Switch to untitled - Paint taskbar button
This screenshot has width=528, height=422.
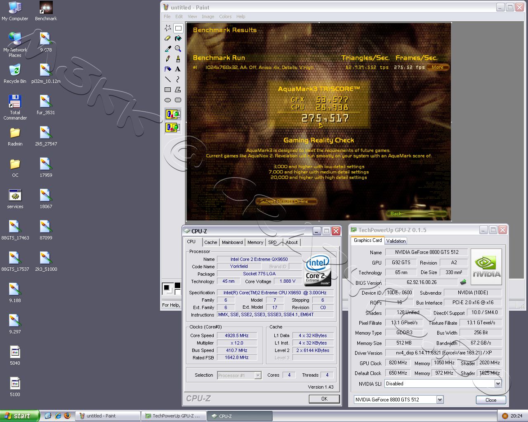pos(108,416)
